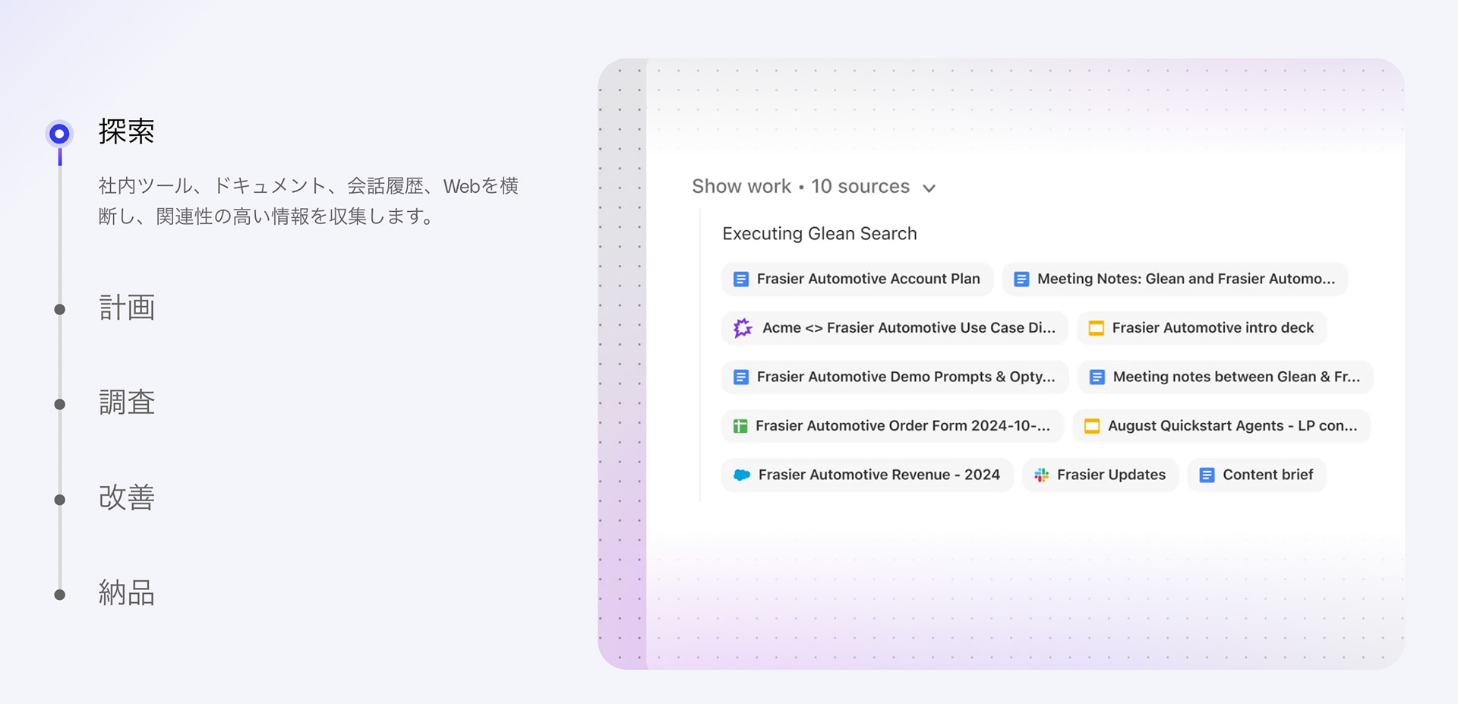Click the Docs icon on Content brief

(1205, 475)
